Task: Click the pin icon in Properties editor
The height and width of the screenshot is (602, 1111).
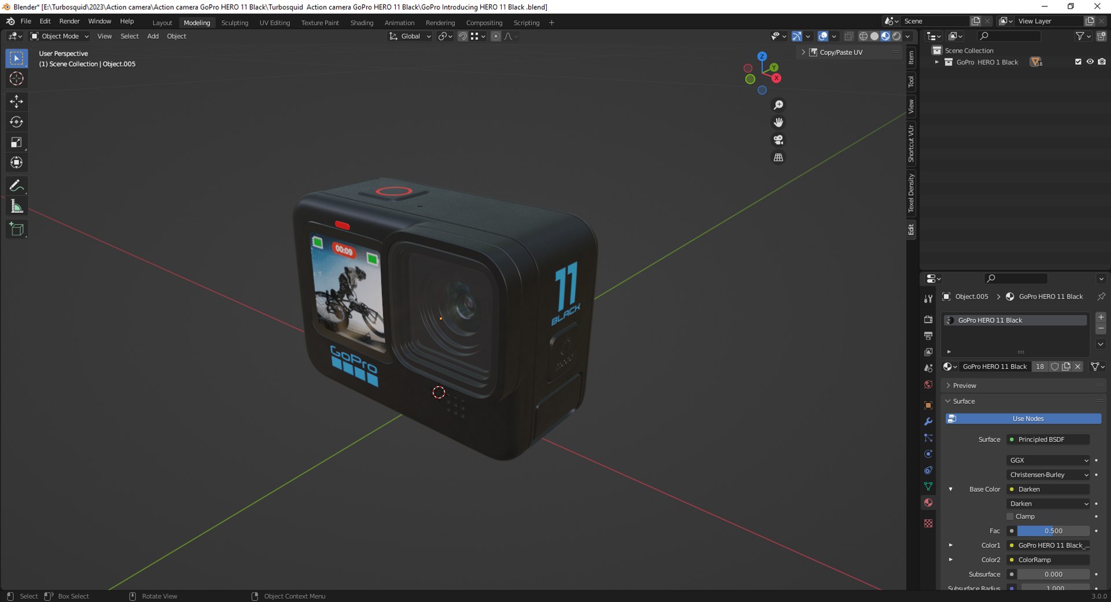Action: [1101, 296]
